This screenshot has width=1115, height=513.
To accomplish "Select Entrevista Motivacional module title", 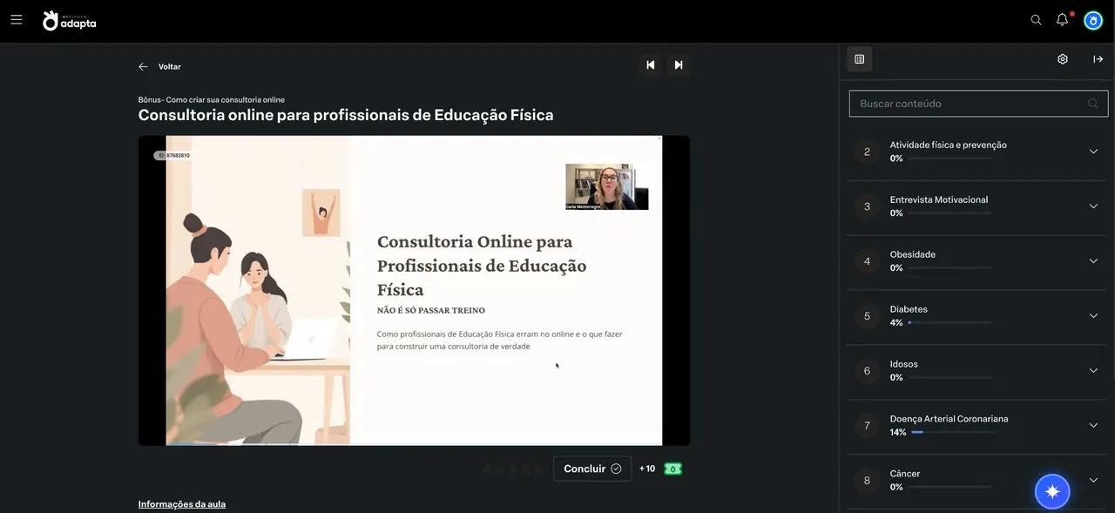I will click(939, 199).
